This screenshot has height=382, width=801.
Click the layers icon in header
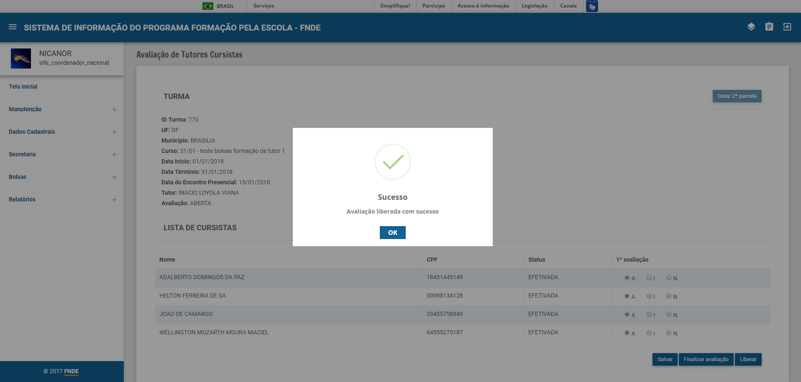pos(751,27)
